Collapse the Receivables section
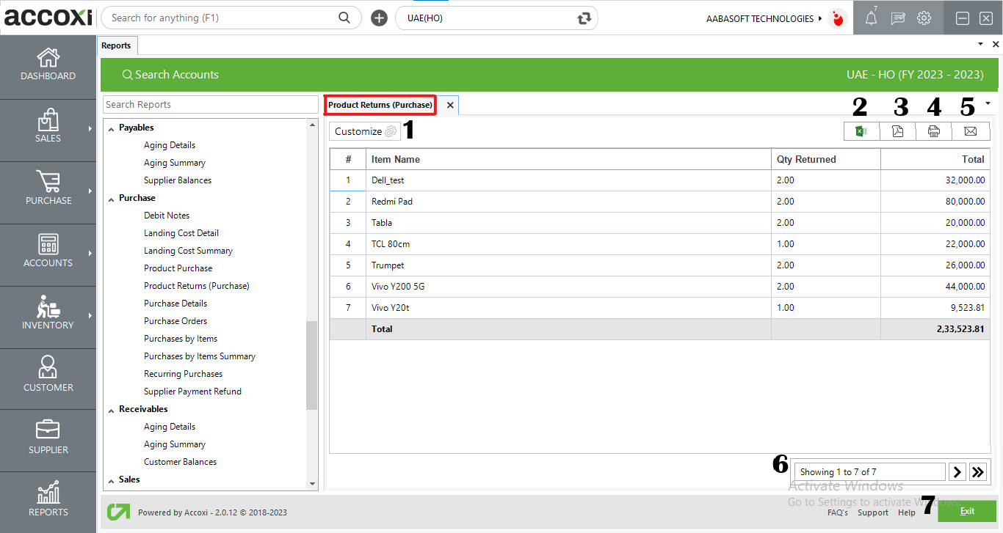The height and width of the screenshot is (533, 1003). click(112, 408)
